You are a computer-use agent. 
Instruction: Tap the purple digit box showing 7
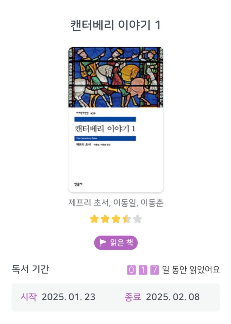pyautogui.click(x=155, y=270)
